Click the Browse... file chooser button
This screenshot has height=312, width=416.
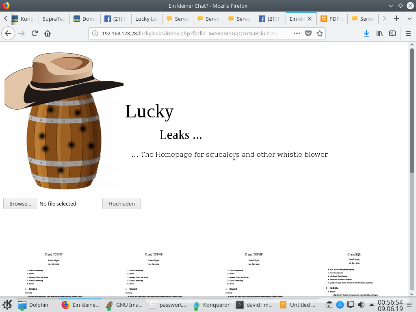tap(20, 204)
